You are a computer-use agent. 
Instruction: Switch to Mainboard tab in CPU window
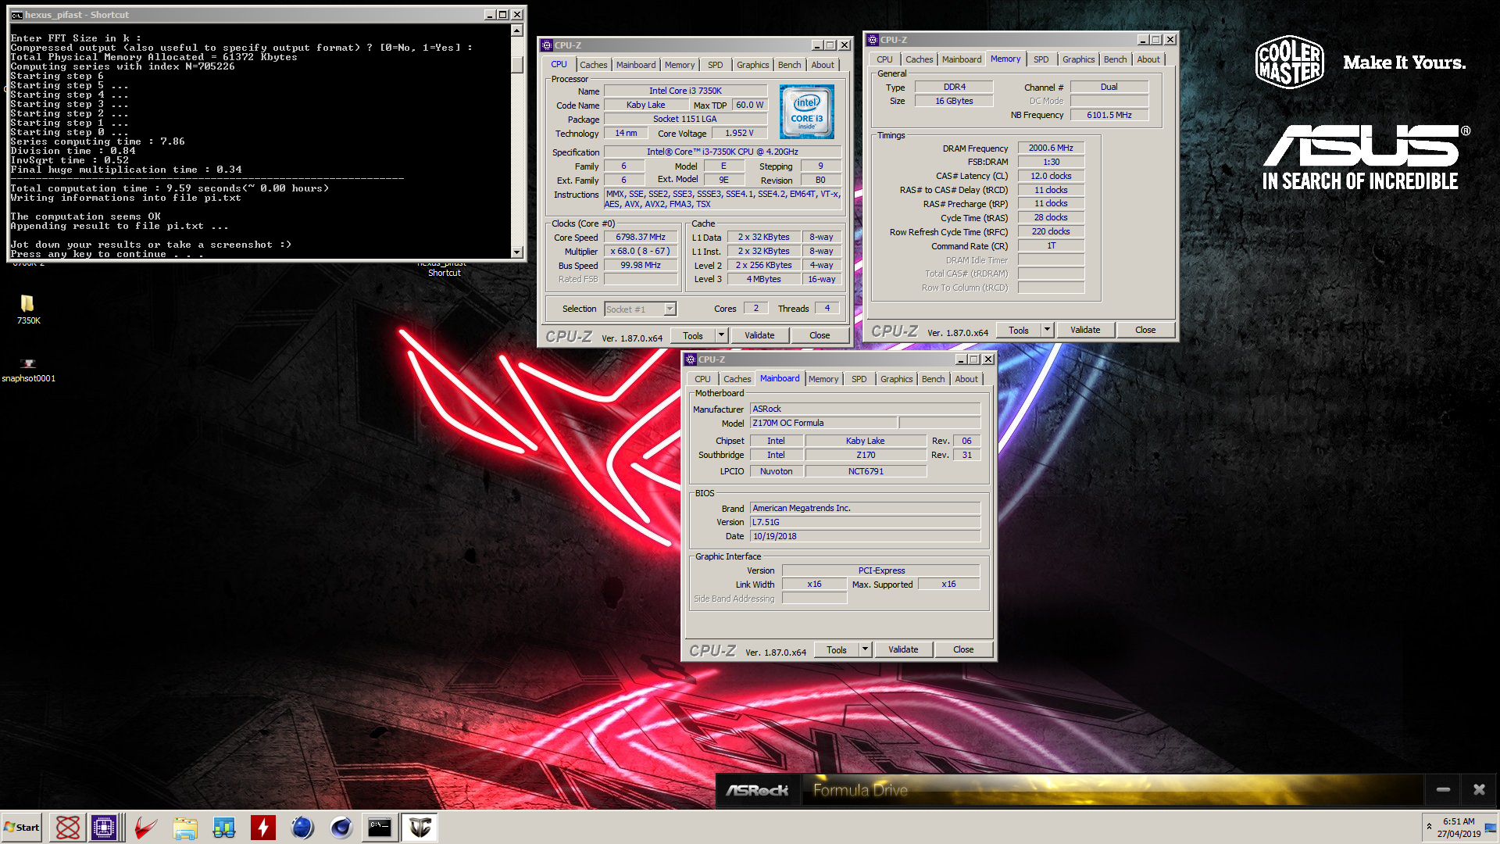coord(636,65)
